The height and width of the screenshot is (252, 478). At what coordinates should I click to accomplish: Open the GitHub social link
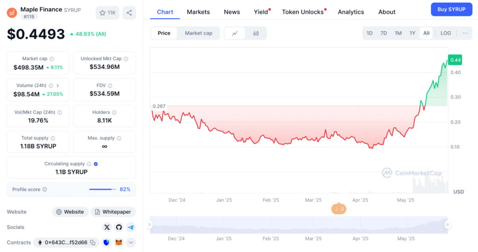tap(119, 227)
